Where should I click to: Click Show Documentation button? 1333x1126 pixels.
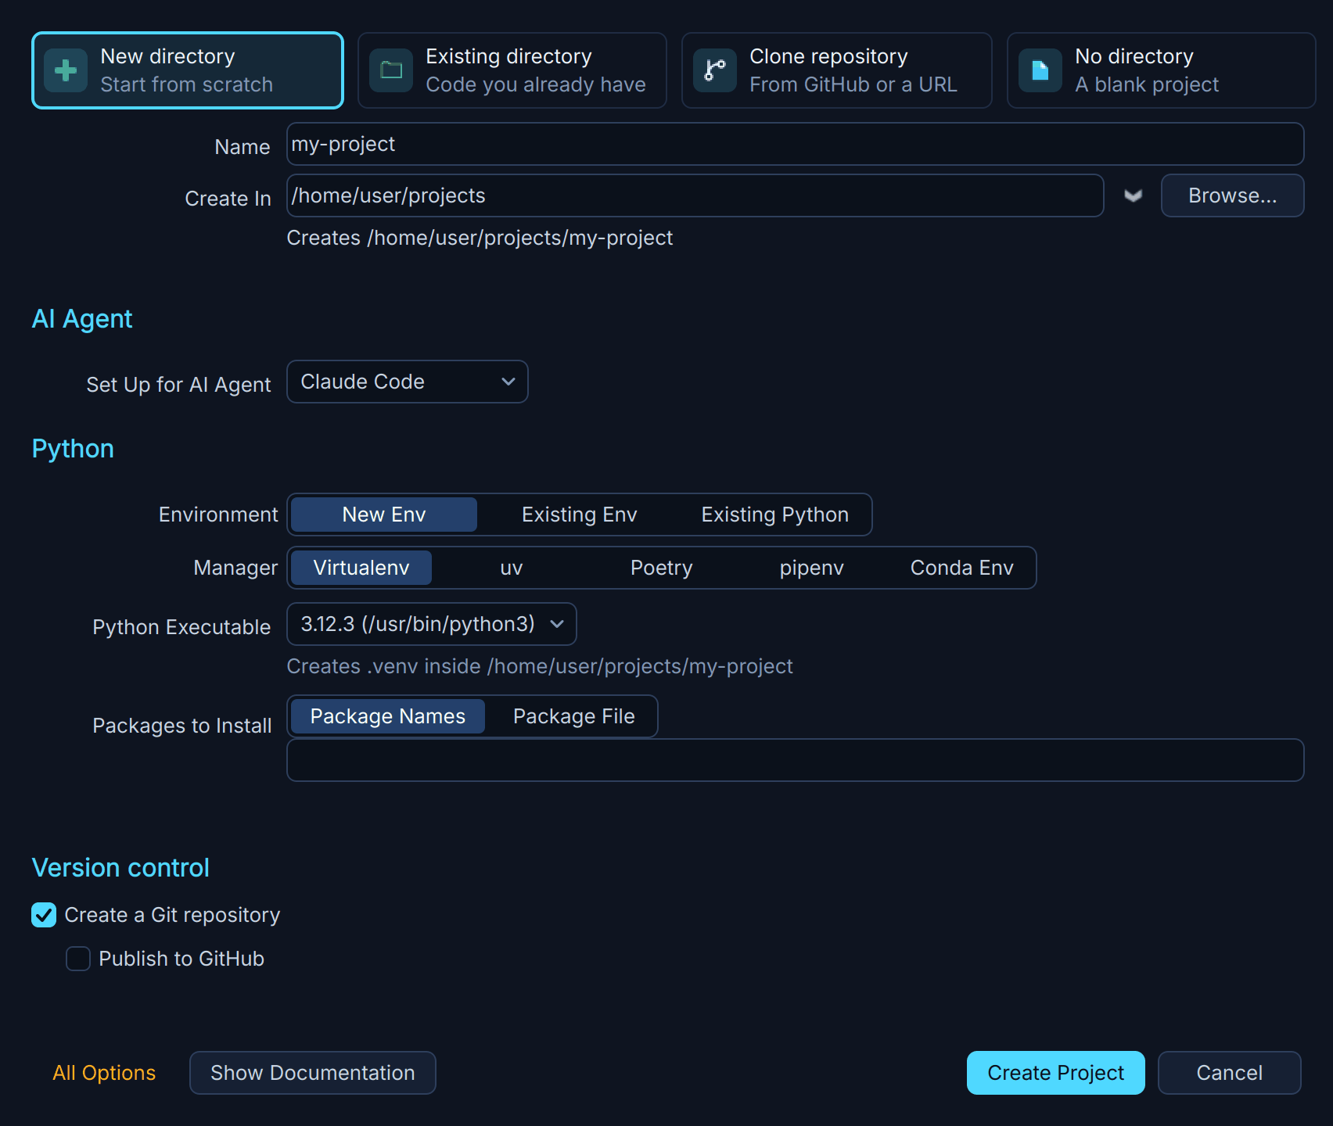pyautogui.click(x=313, y=1073)
